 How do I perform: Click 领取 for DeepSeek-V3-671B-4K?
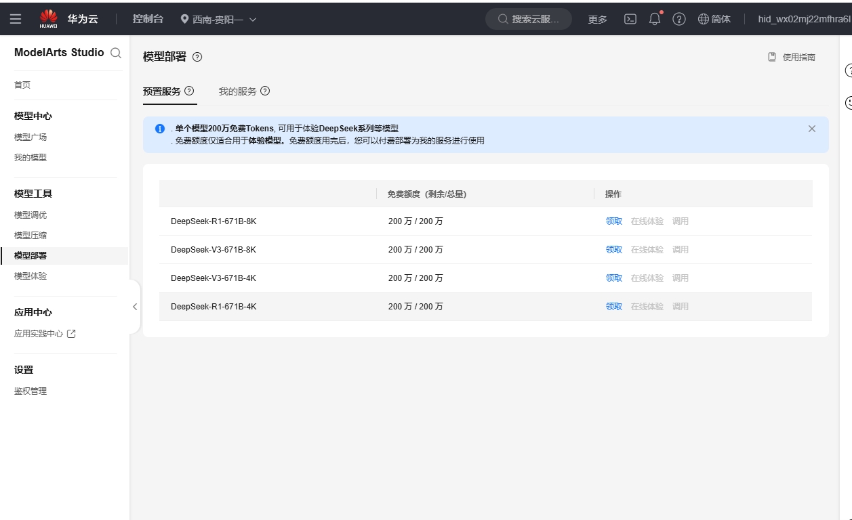pos(613,278)
